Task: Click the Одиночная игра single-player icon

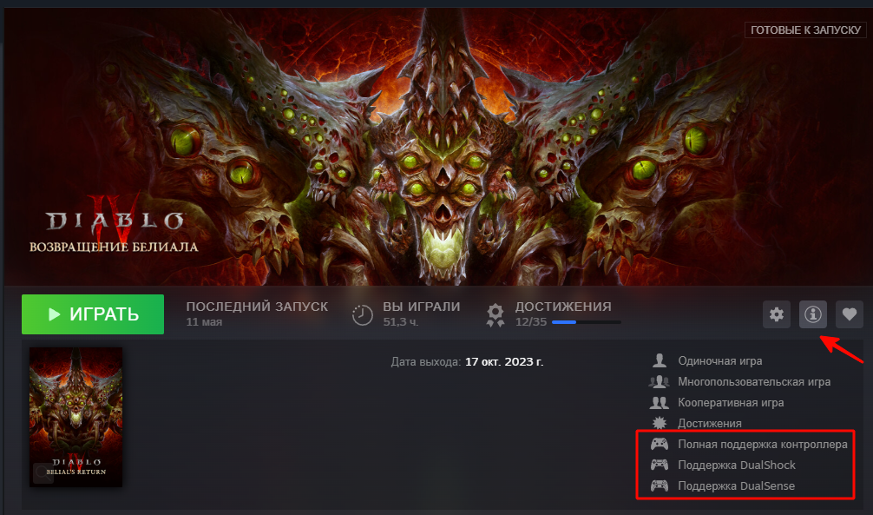Action: coord(660,360)
